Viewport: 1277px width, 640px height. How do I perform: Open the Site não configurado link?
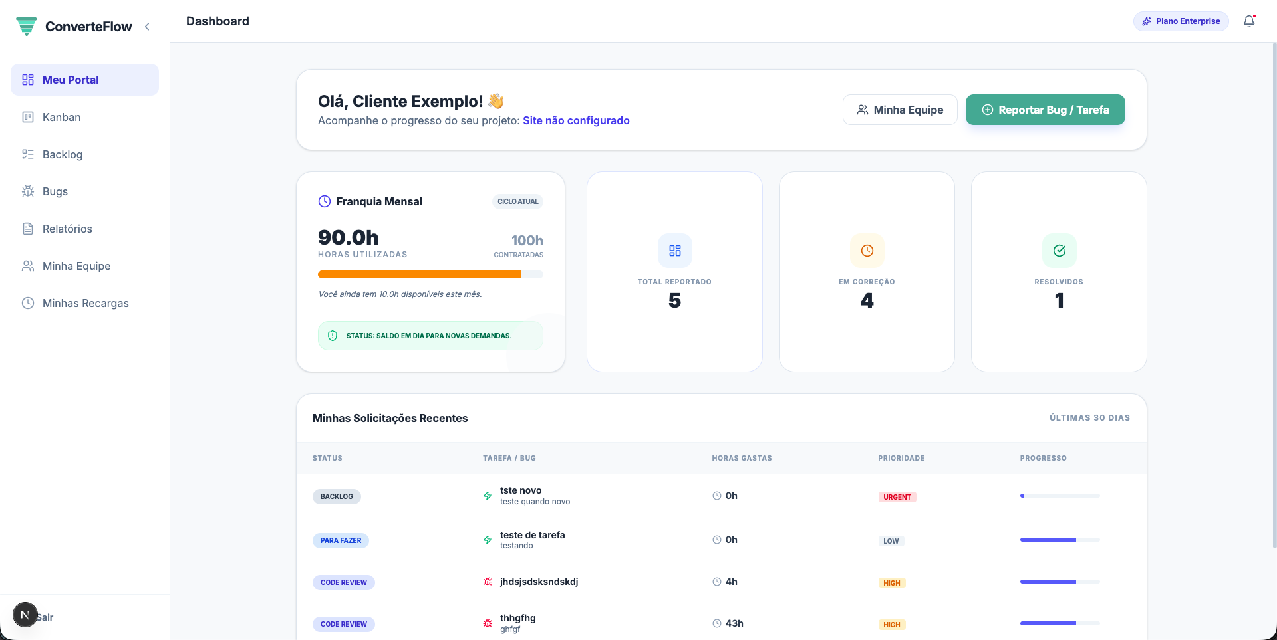(576, 120)
